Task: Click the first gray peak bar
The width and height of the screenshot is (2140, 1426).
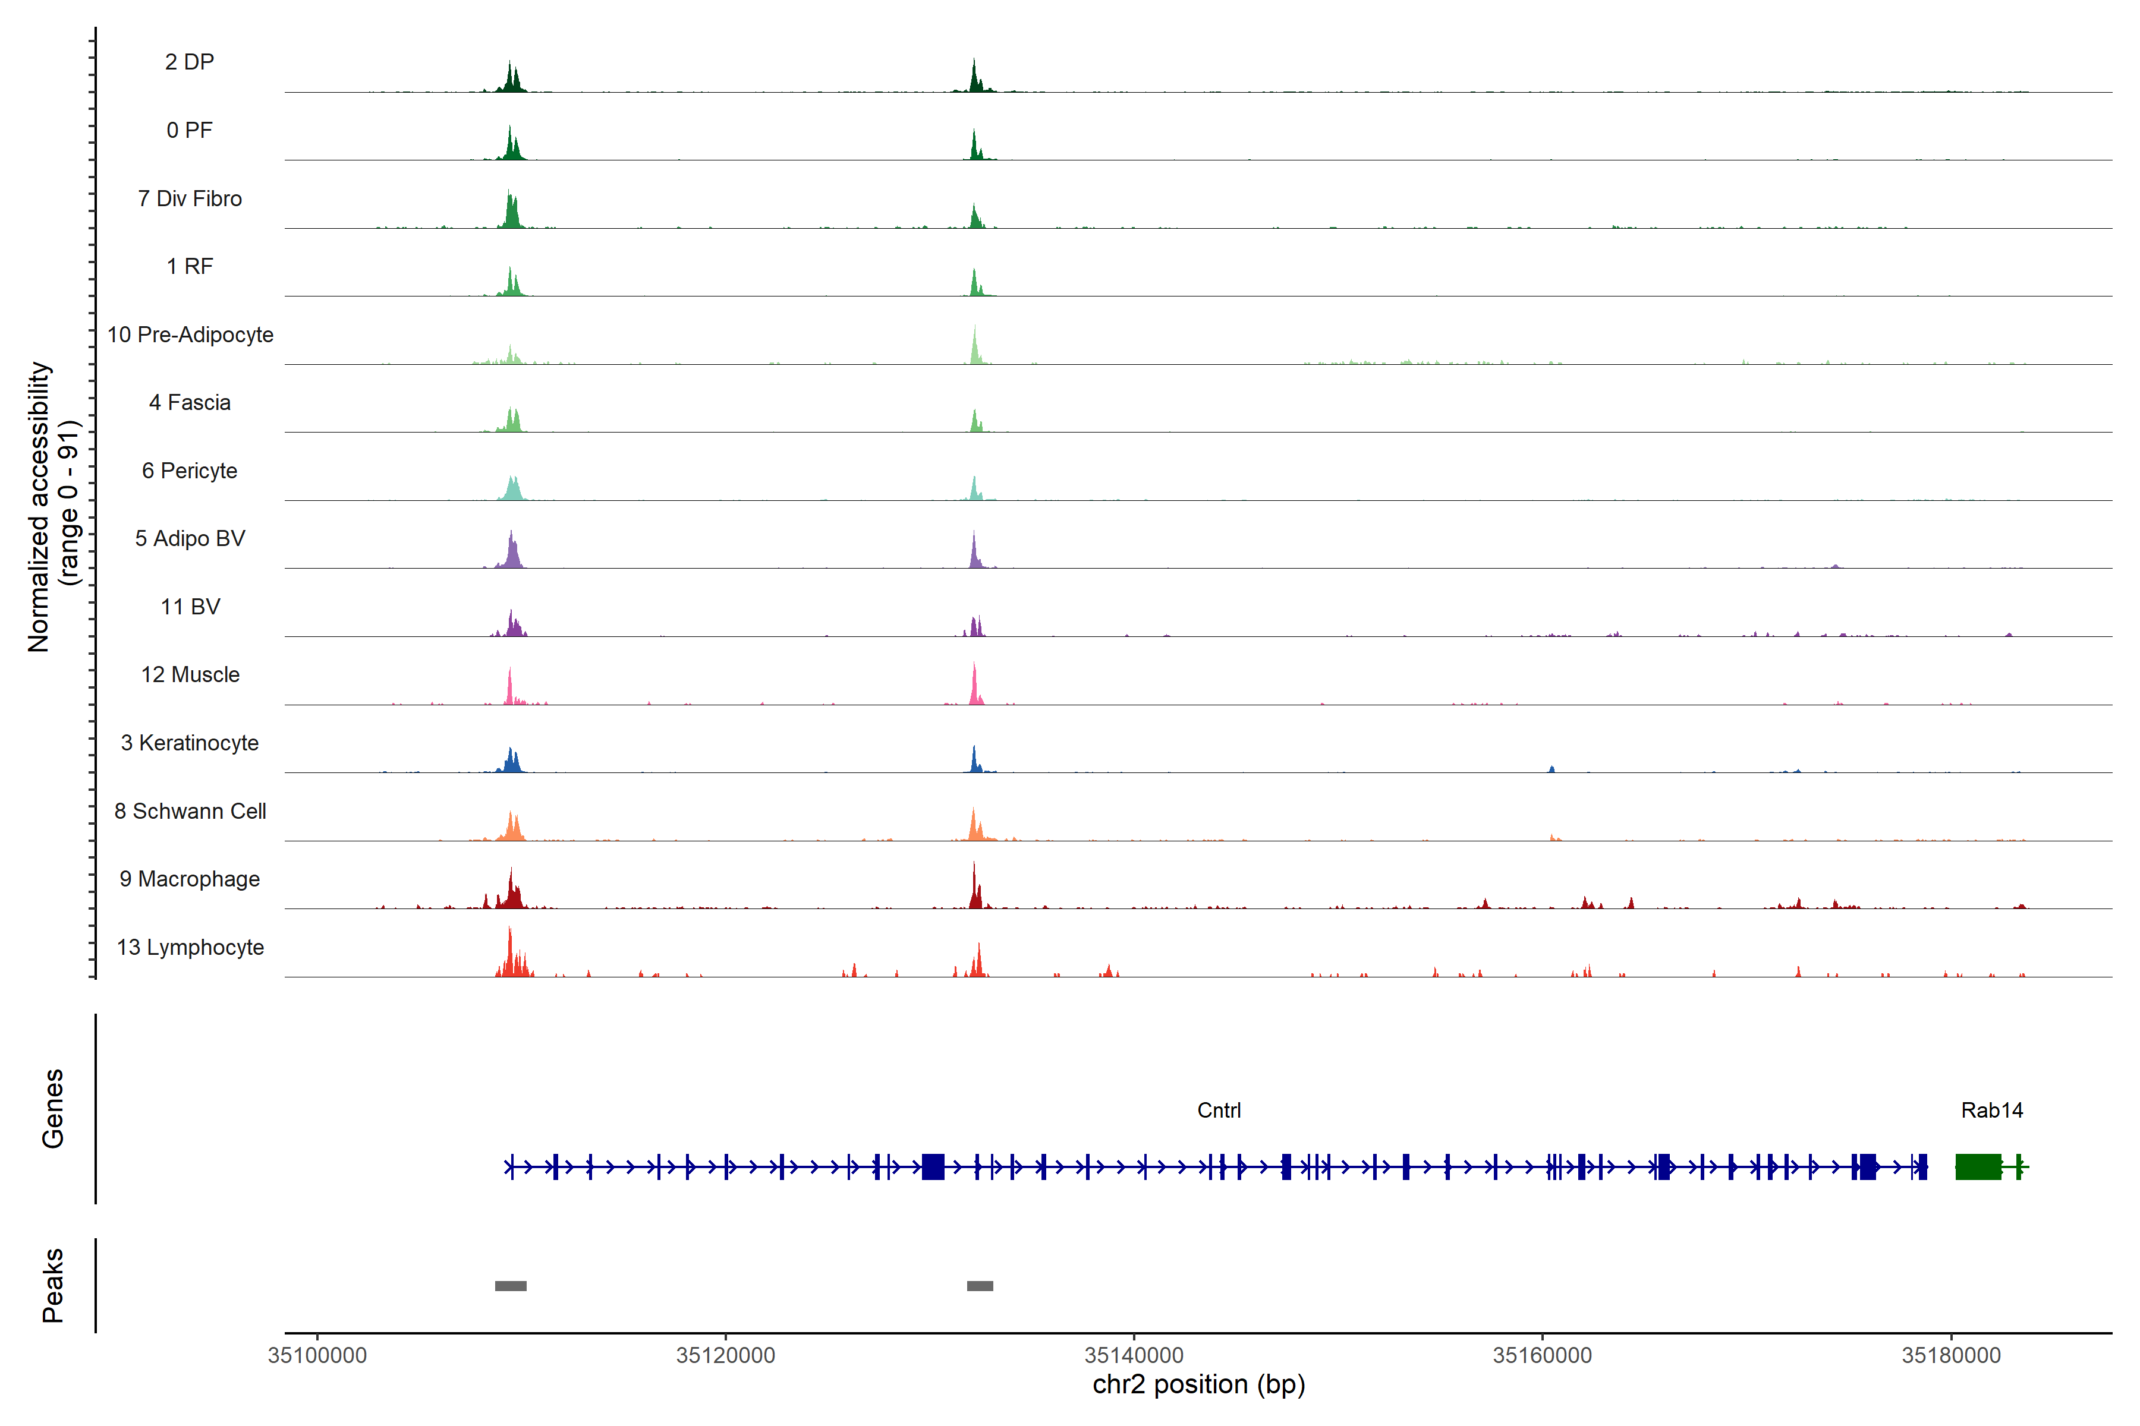Action: (x=511, y=1286)
